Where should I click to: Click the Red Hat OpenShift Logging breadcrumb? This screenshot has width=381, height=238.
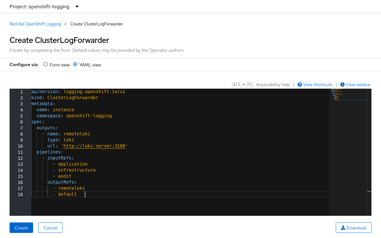[35, 24]
